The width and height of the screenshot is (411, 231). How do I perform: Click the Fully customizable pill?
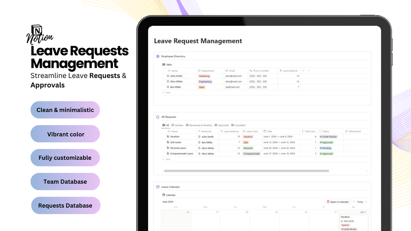pos(65,158)
